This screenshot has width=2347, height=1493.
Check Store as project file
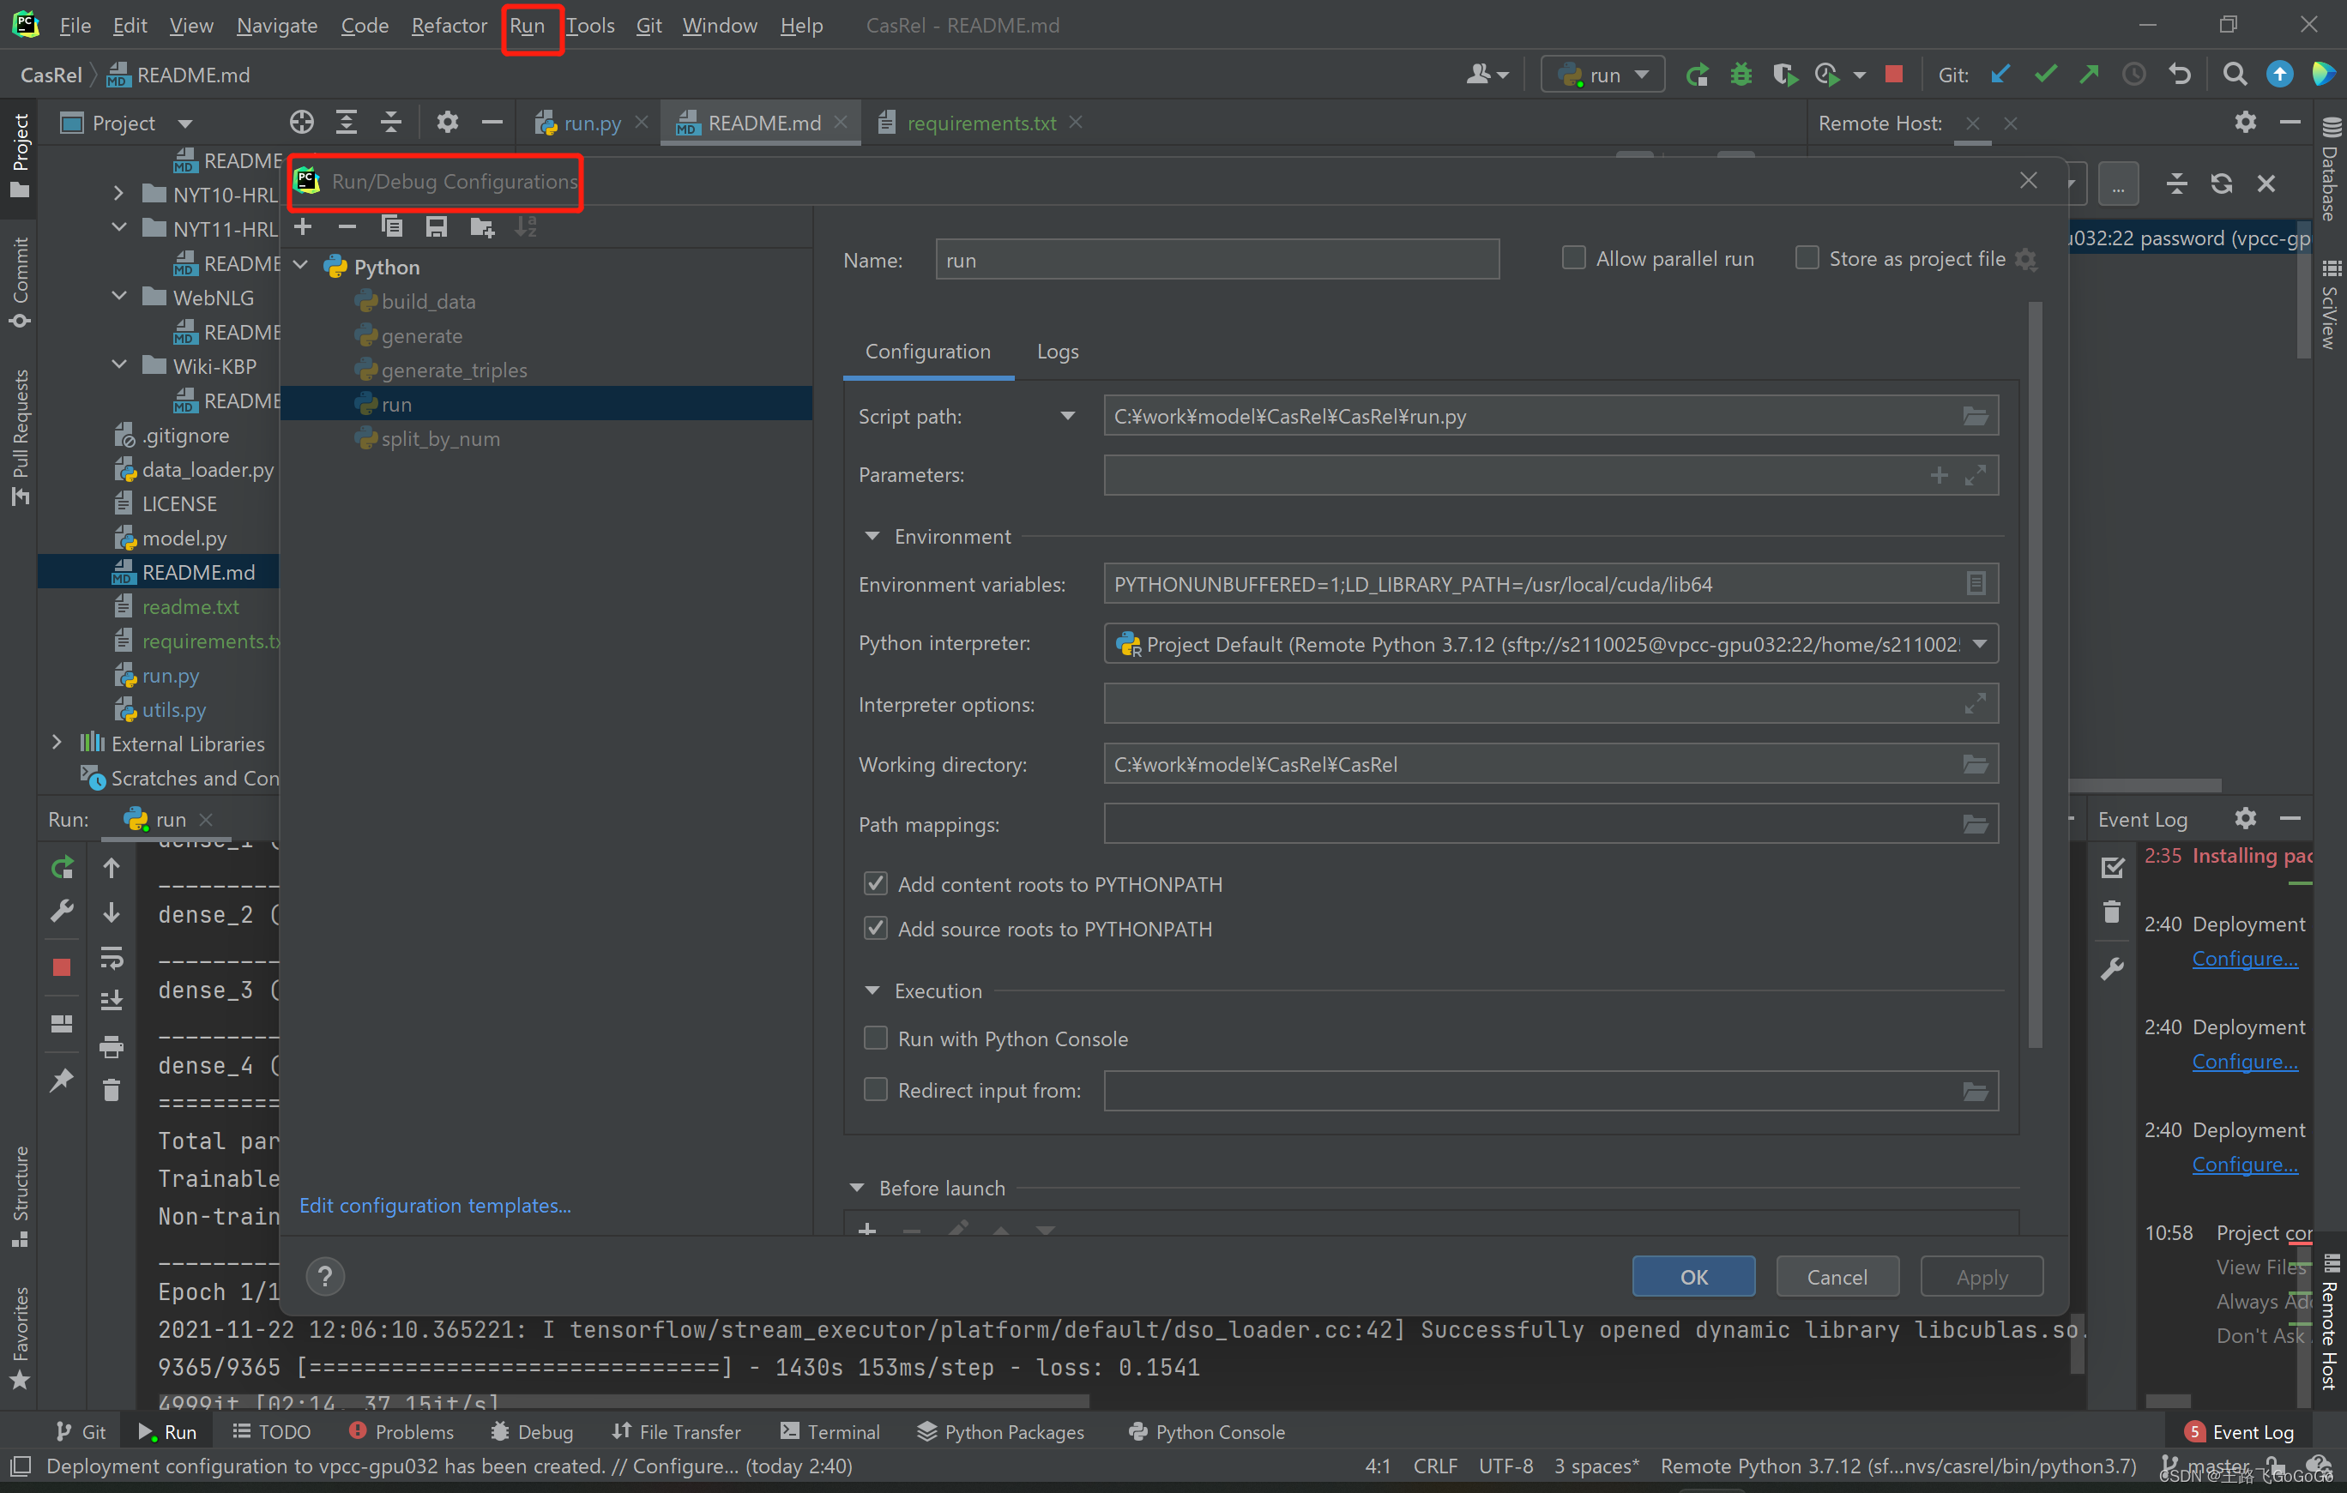point(1806,258)
